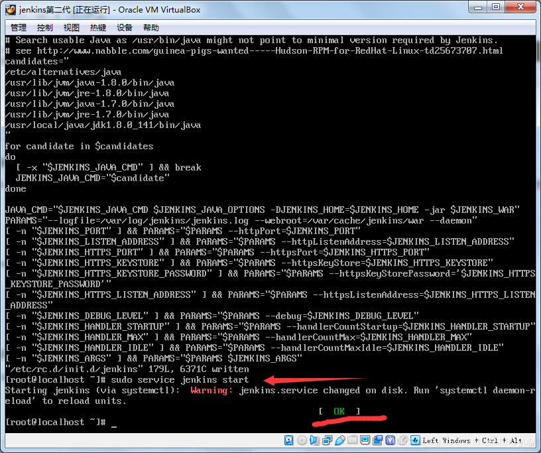Open the 控制 menu
The width and height of the screenshot is (541, 453).
45,28
